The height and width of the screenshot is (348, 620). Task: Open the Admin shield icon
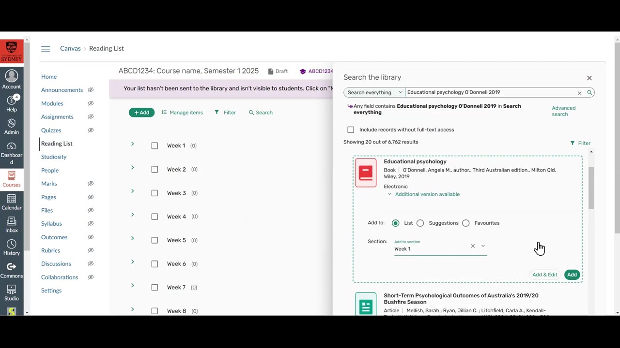coord(12,126)
